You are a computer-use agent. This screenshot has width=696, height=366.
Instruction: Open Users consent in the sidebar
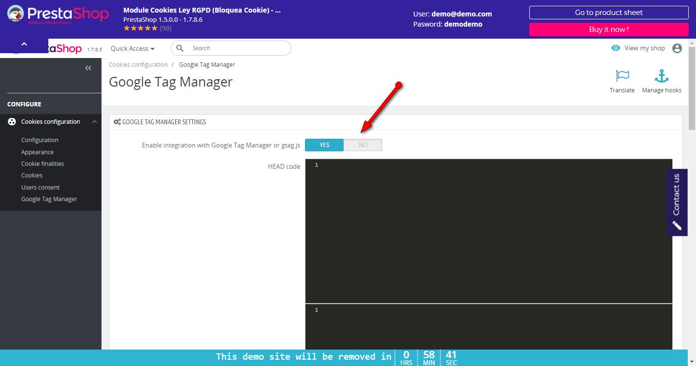[x=41, y=188]
